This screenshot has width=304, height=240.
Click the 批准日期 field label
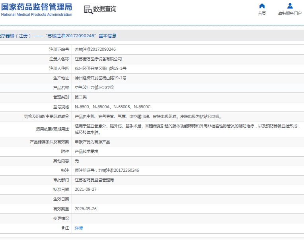(61, 190)
